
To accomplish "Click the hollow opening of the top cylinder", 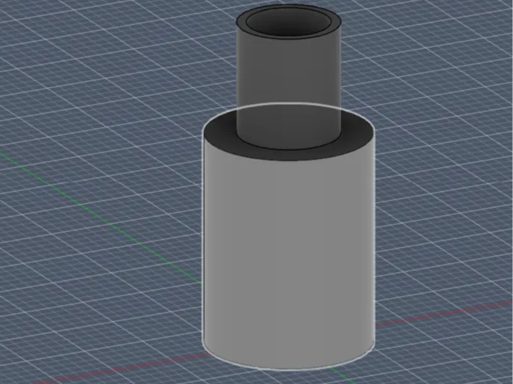I will (x=288, y=21).
